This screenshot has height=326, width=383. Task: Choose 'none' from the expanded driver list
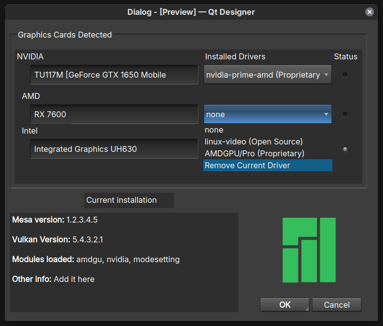click(214, 130)
